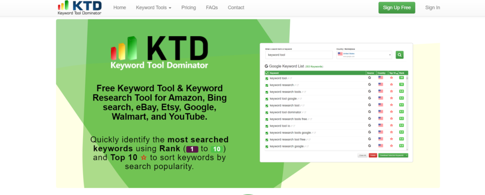The height and width of the screenshot is (195, 485).
Task: Click the red star next to 'Top 10' text
Action: 144,158
